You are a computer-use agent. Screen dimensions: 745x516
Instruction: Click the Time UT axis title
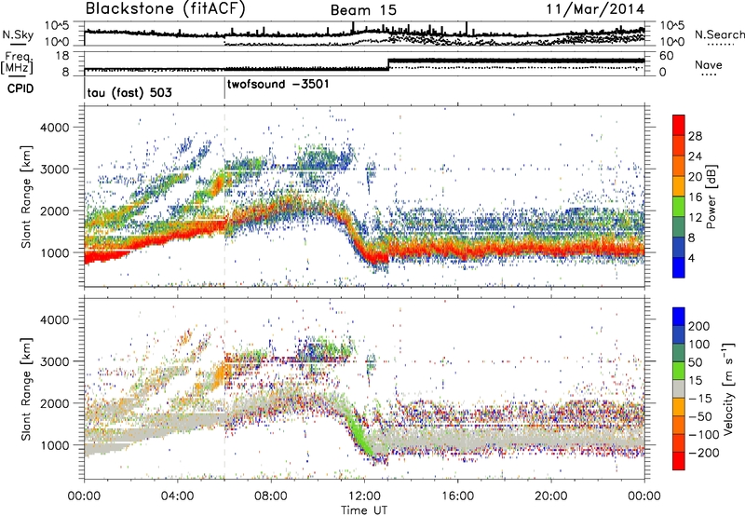364,510
